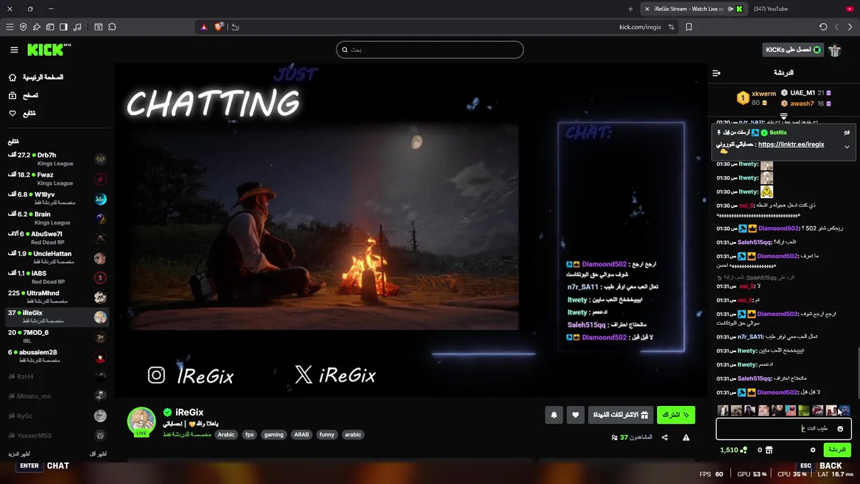Click the KICK logo

pyautogui.click(x=48, y=50)
